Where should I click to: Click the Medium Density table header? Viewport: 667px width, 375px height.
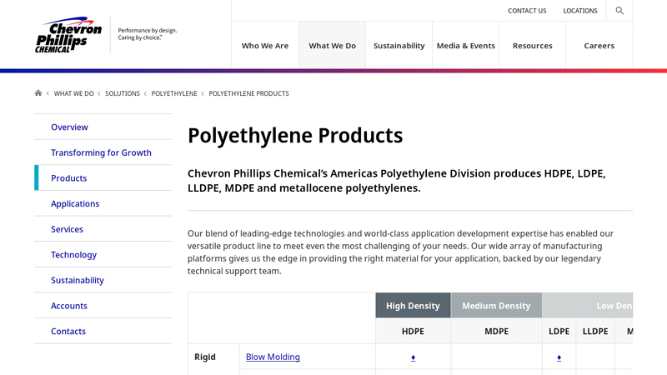(x=496, y=305)
